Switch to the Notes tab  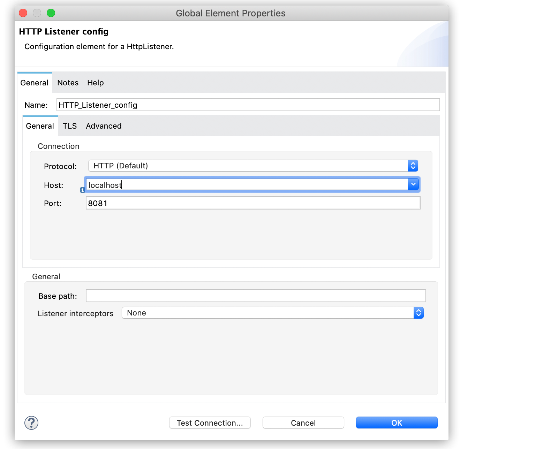[68, 83]
